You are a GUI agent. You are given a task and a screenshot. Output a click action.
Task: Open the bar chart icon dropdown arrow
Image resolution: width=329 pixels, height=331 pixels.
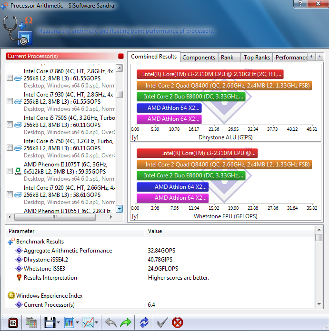tap(77, 322)
